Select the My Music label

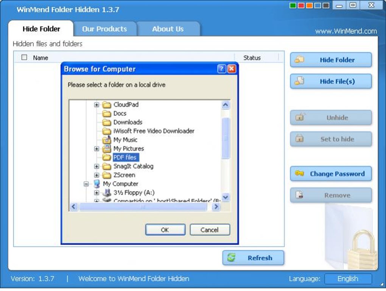click(125, 140)
